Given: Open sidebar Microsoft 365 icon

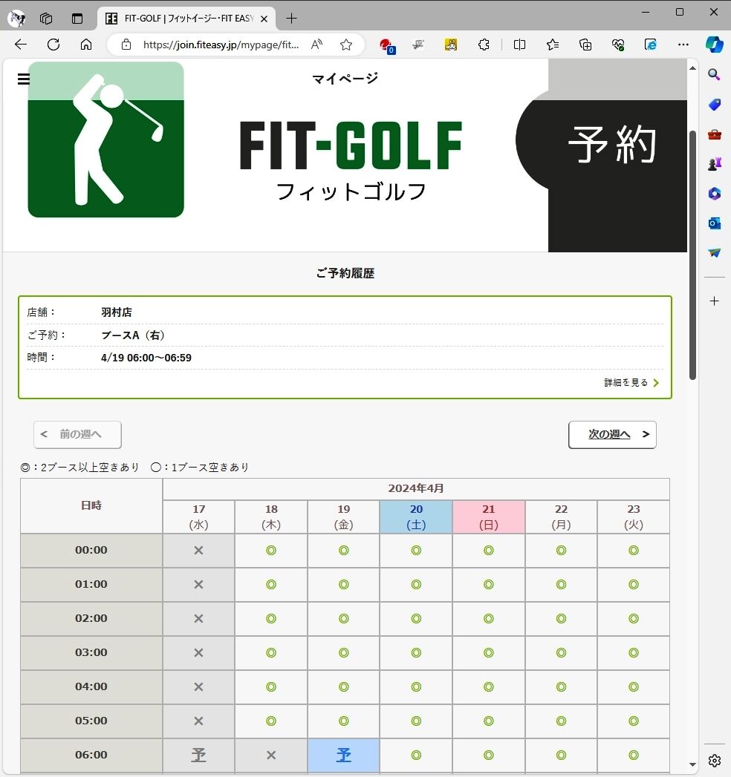Looking at the screenshot, I should [714, 193].
